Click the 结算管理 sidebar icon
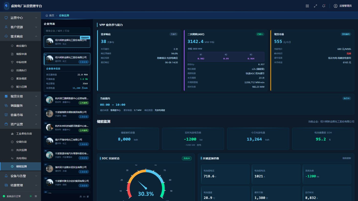 (x=6, y=185)
